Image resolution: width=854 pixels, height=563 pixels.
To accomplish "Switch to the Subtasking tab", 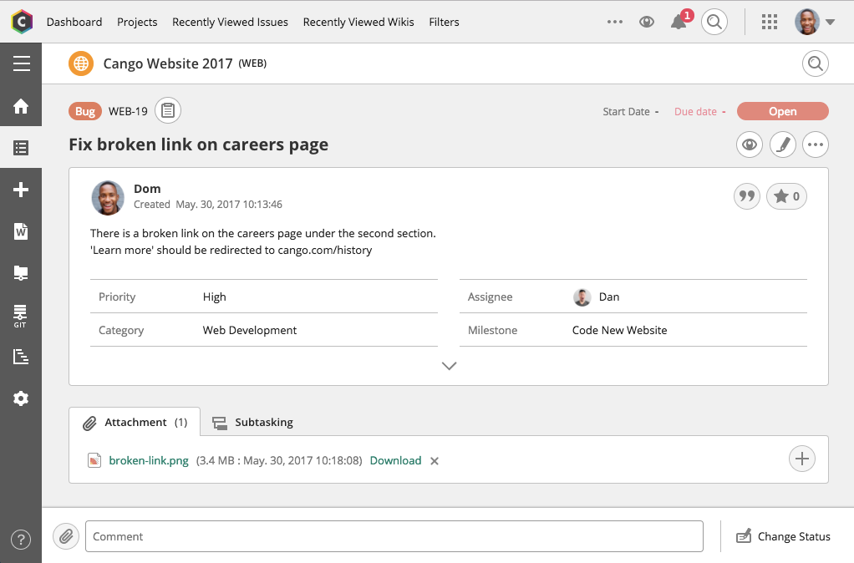I will pyautogui.click(x=252, y=423).
